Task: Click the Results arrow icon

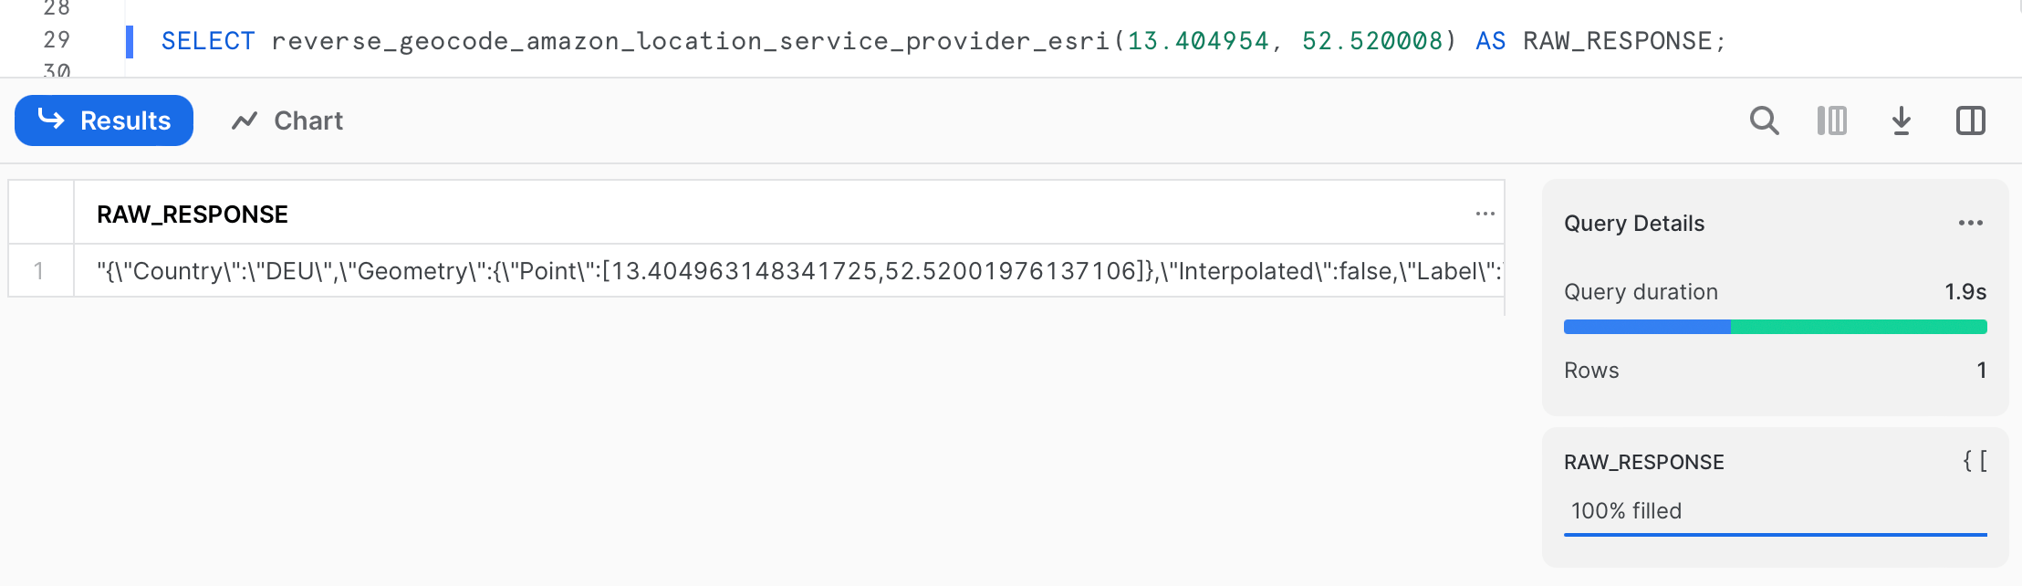Action: (51, 120)
